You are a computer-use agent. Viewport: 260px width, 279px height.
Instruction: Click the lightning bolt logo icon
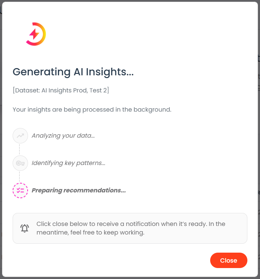tap(36, 34)
